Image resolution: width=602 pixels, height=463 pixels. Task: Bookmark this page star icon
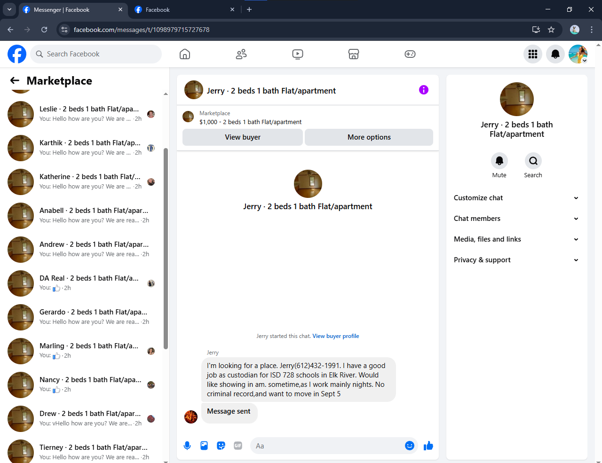tap(551, 30)
